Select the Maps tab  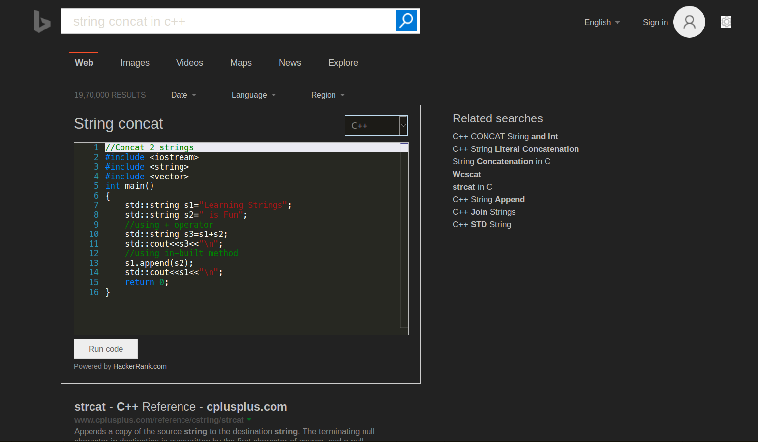(241, 63)
